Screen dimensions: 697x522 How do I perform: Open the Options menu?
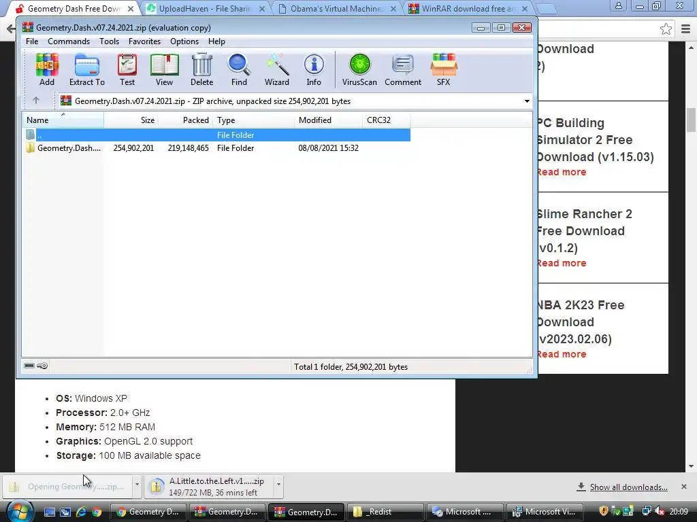[x=184, y=41]
